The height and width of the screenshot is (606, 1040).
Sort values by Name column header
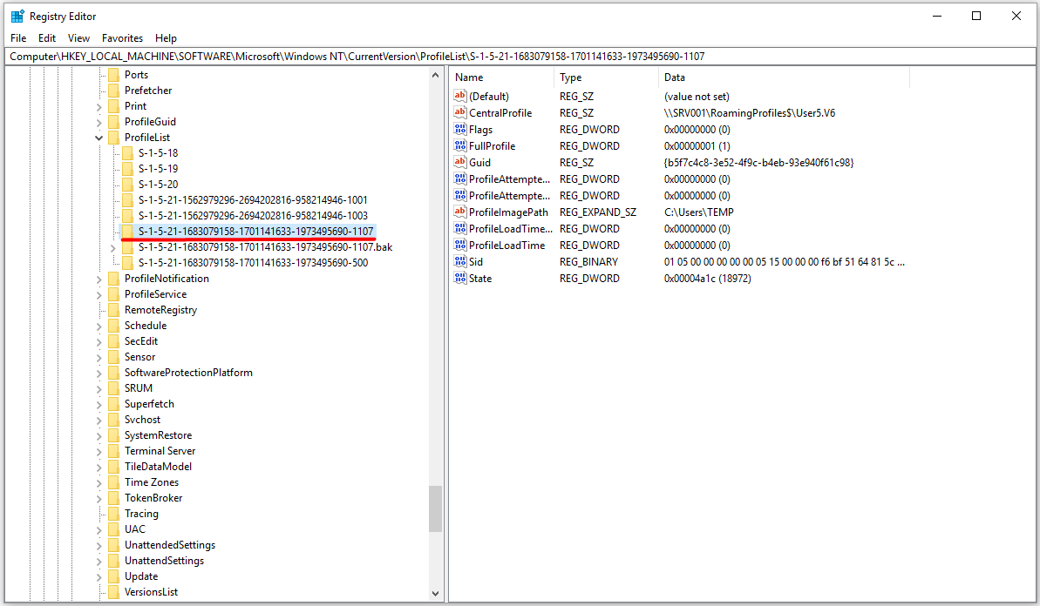501,77
